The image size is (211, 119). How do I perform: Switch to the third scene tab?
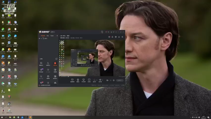(x=52, y=36)
